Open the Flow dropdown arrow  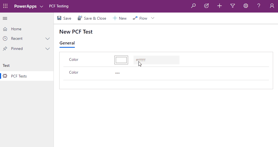153,18
